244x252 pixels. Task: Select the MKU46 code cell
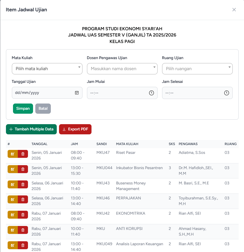point(103,198)
